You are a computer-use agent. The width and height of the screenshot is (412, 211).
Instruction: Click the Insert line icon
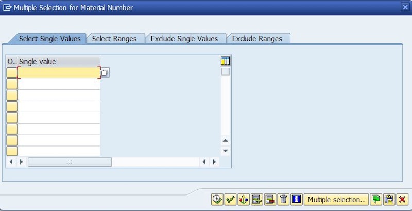(x=257, y=199)
